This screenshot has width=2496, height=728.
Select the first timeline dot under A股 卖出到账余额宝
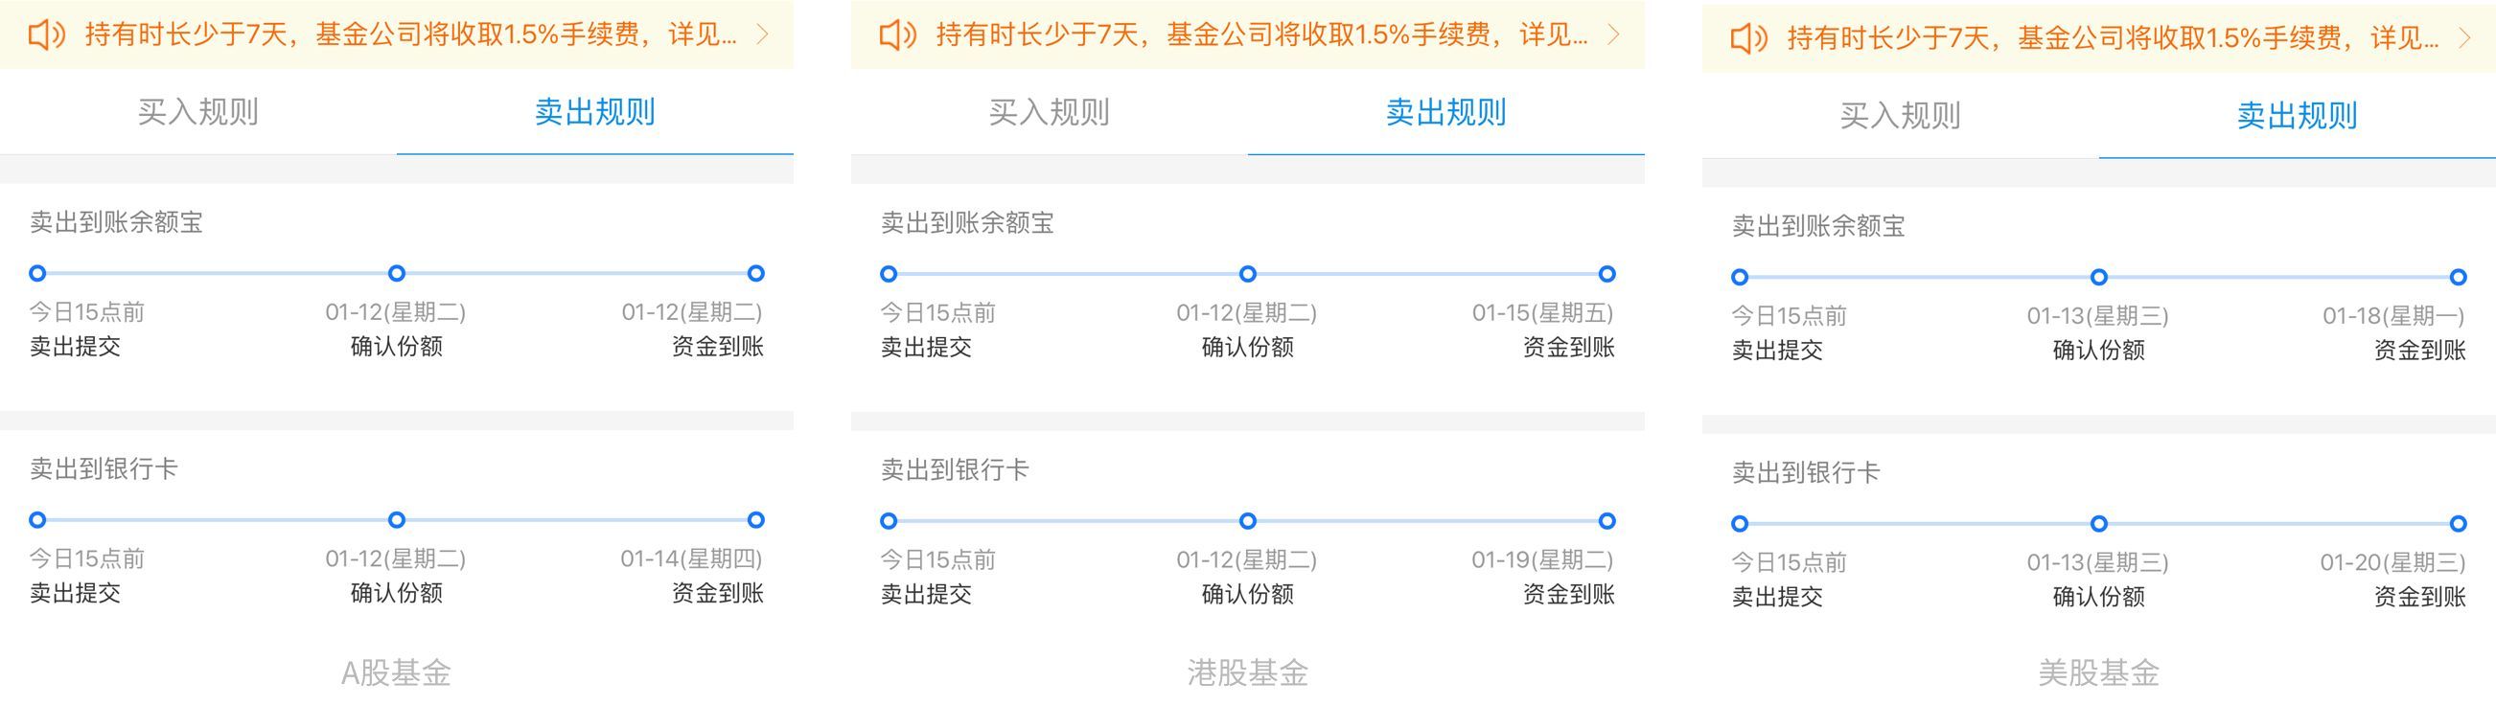pos(35,274)
